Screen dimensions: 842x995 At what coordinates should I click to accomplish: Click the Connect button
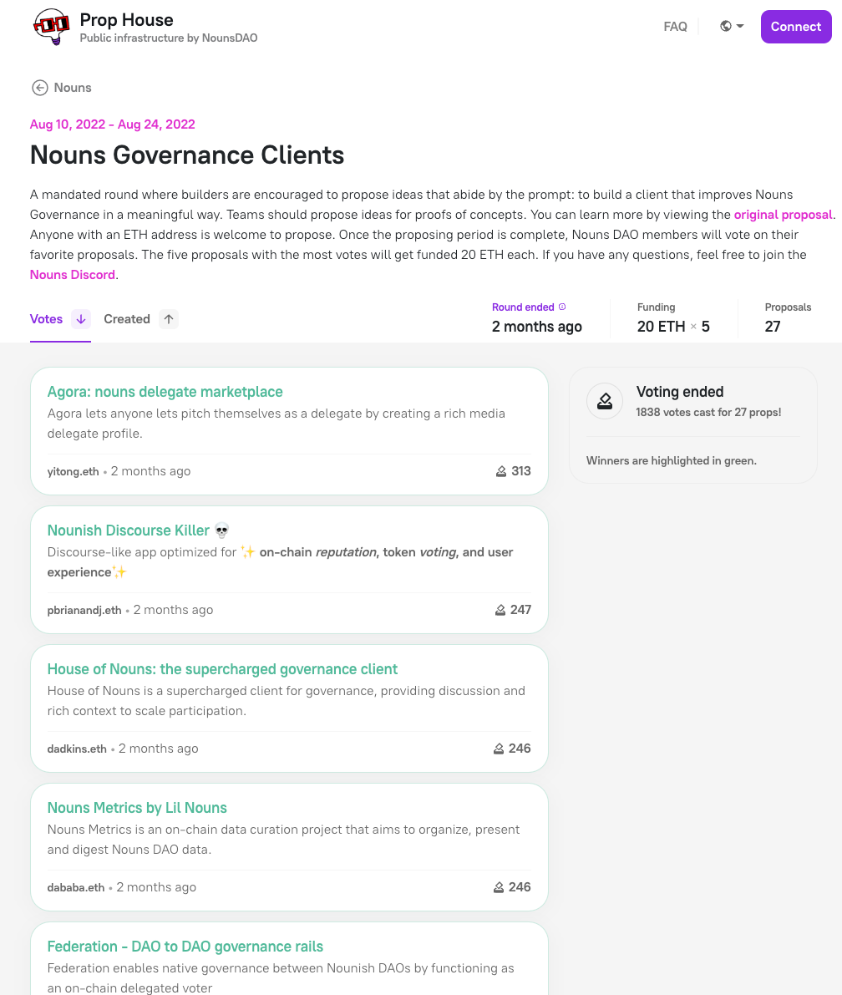(x=795, y=26)
